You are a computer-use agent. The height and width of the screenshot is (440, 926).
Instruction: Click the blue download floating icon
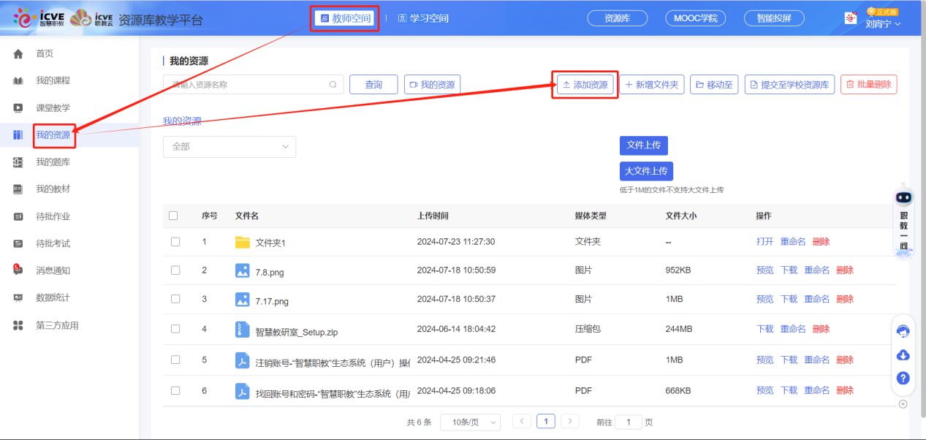(x=903, y=355)
